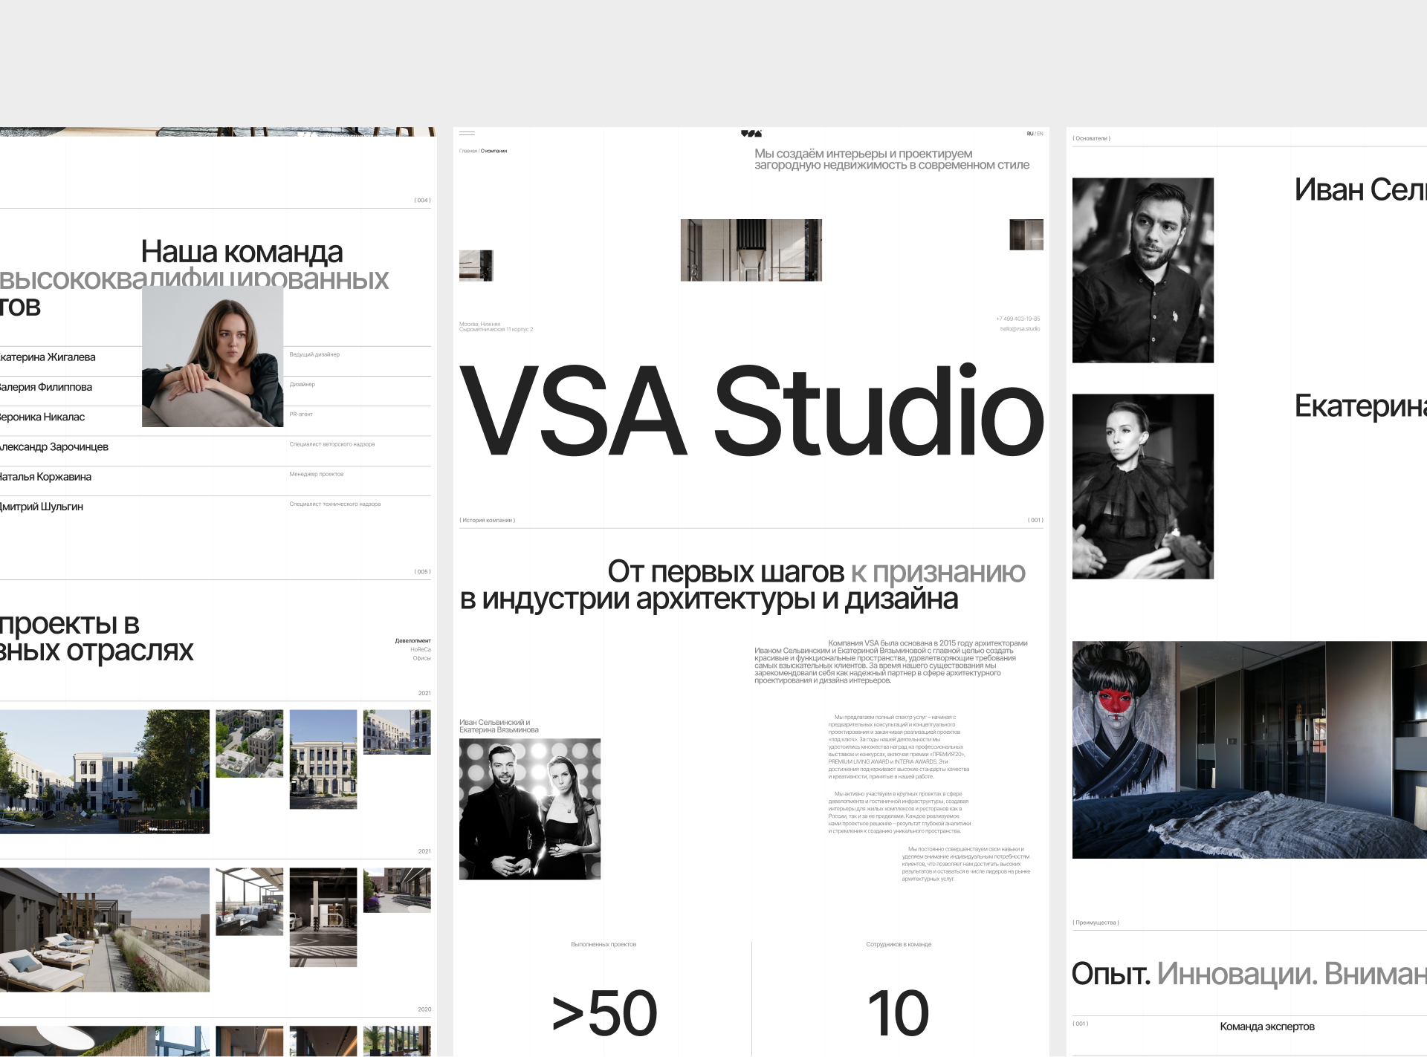Open the portrait of Иван Сельвинский
This screenshot has height=1057, width=1427.
[1145, 271]
